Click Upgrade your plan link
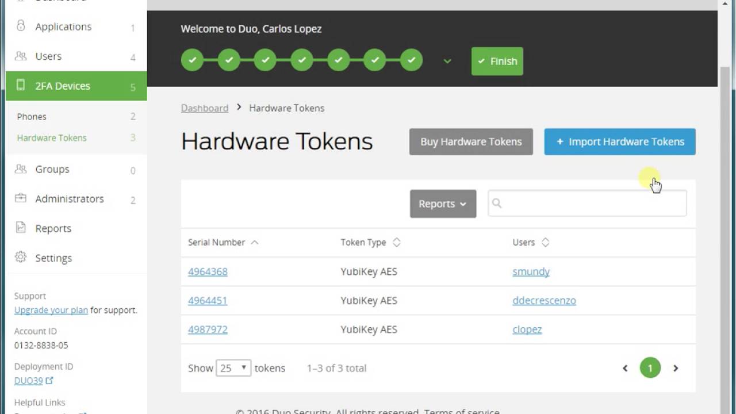The height and width of the screenshot is (414, 736). point(51,310)
